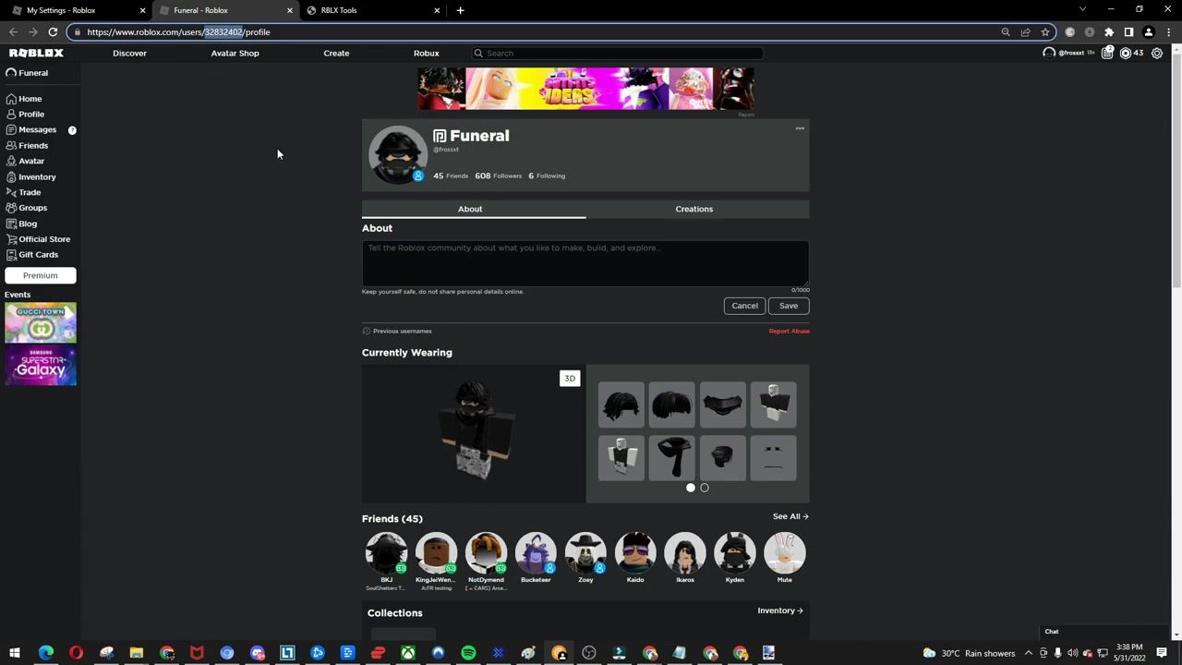Image resolution: width=1182 pixels, height=665 pixels.
Task: Open friend Mute's avatar
Action: coord(785,553)
